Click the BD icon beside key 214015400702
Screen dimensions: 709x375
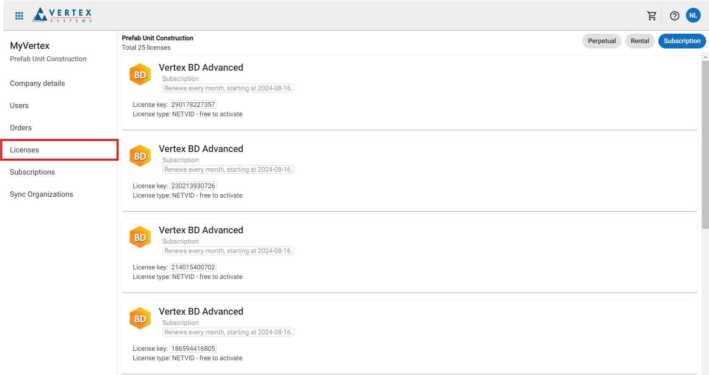140,237
